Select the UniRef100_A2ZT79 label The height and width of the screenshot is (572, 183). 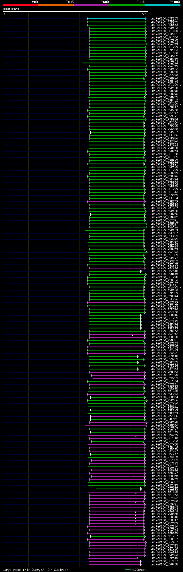[x=164, y=303]
